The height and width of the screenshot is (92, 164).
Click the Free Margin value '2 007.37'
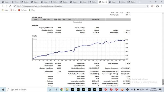pos(127,32)
